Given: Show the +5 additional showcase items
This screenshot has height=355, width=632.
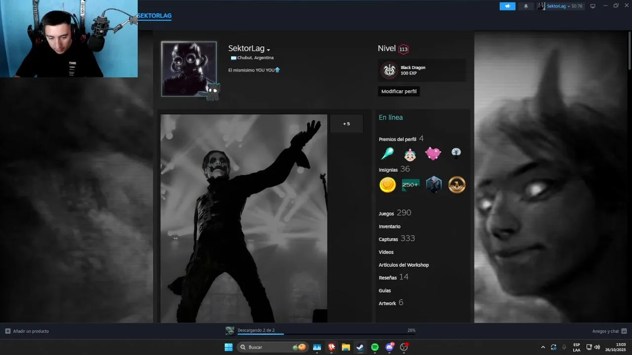Looking at the screenshot, I should point(347,124).
